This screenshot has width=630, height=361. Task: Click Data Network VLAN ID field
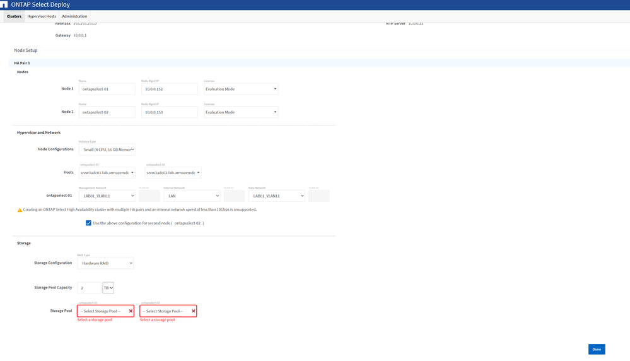(319, 196)
